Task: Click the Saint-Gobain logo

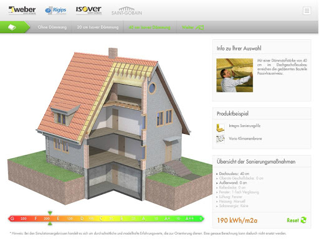Action: tap(126, 11)
